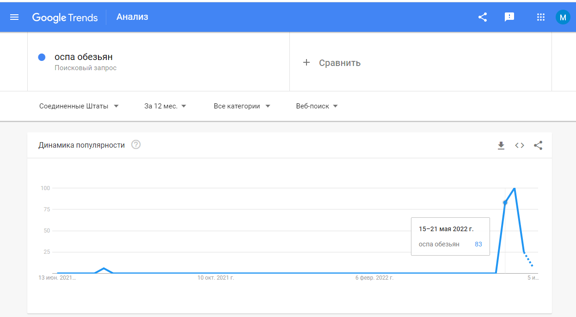
Task: Open the Веб-поиск search type dropdown
Action: tap(317, 106)
